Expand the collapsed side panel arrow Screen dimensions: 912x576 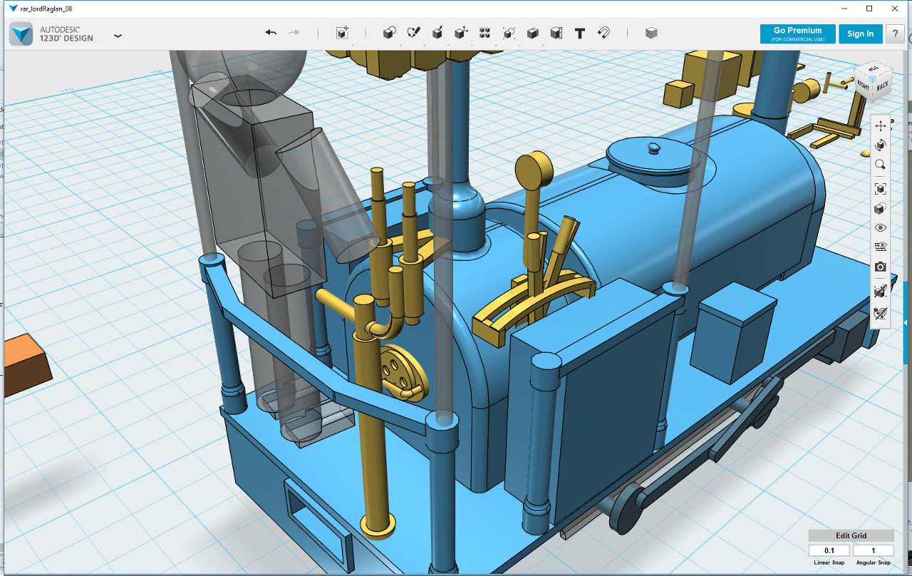907,322
